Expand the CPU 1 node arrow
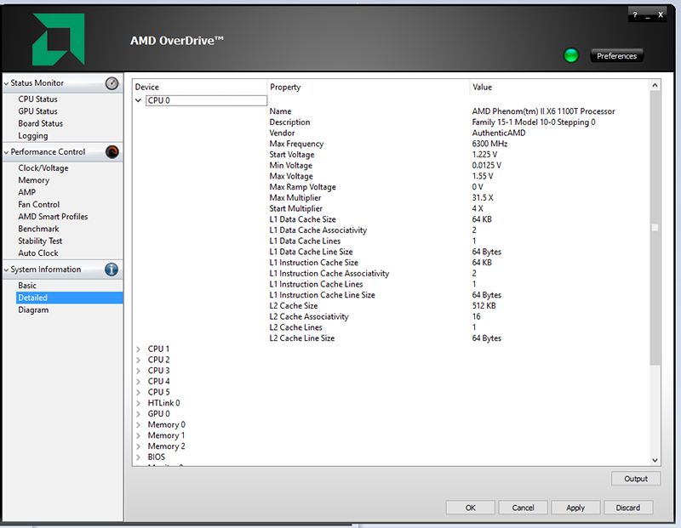 139,349
